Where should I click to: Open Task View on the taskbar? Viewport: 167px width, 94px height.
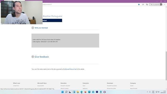(x=70, y=92)
